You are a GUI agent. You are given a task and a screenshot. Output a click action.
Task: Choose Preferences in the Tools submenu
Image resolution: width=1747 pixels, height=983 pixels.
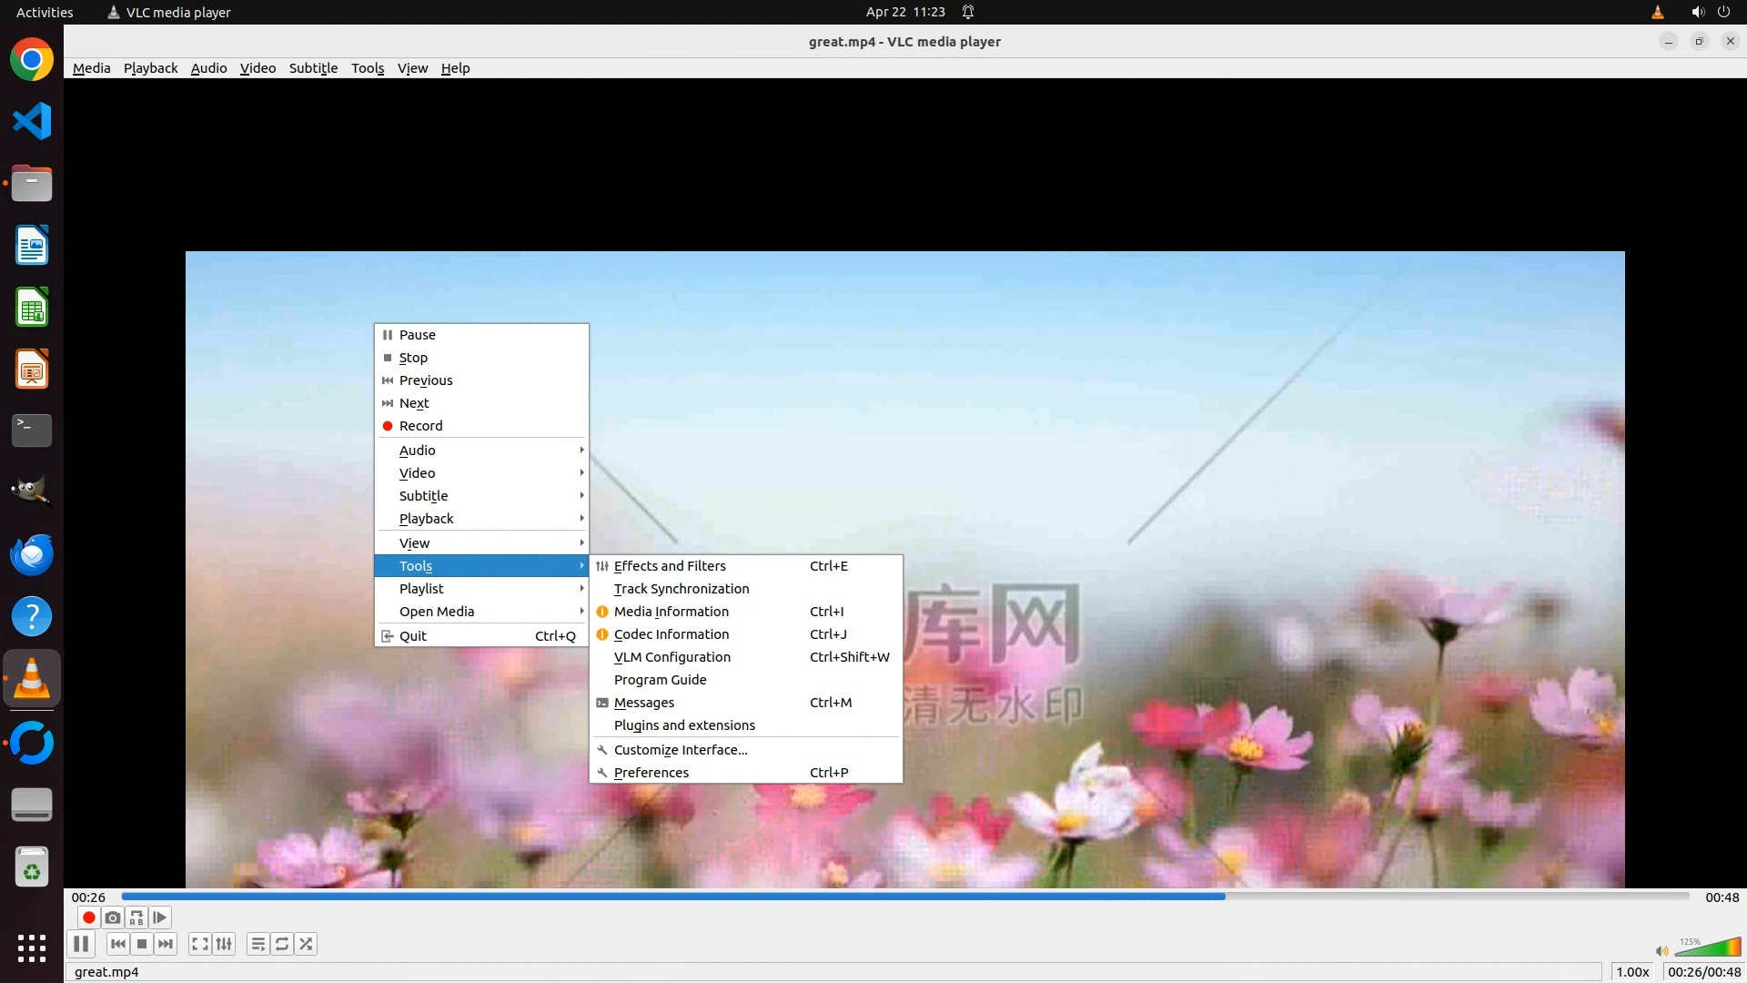(651, 773)
